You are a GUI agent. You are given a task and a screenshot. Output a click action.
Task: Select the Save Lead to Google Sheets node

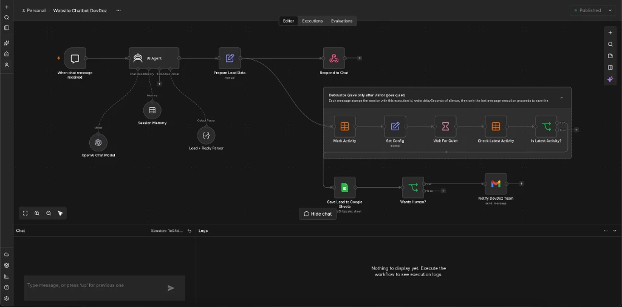click(x=345, y=188)
